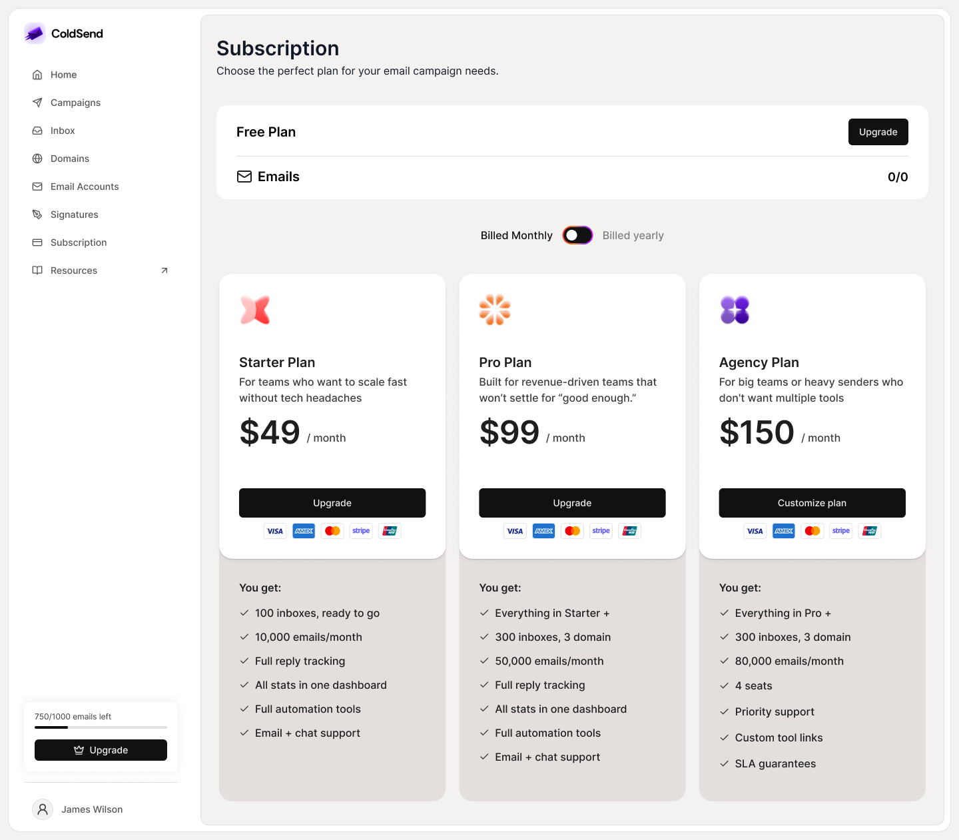Image resolution: width=959 pixels, height=840 pixels.
Task: Open Resources external link arrow
Action: (x=164, y=270)
